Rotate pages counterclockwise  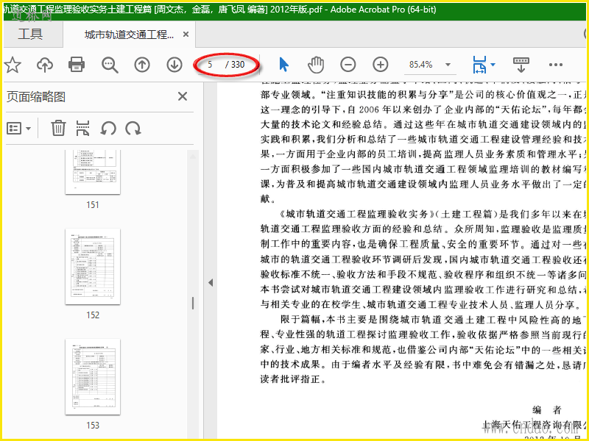pyautogui.click(x=108, y=128)
